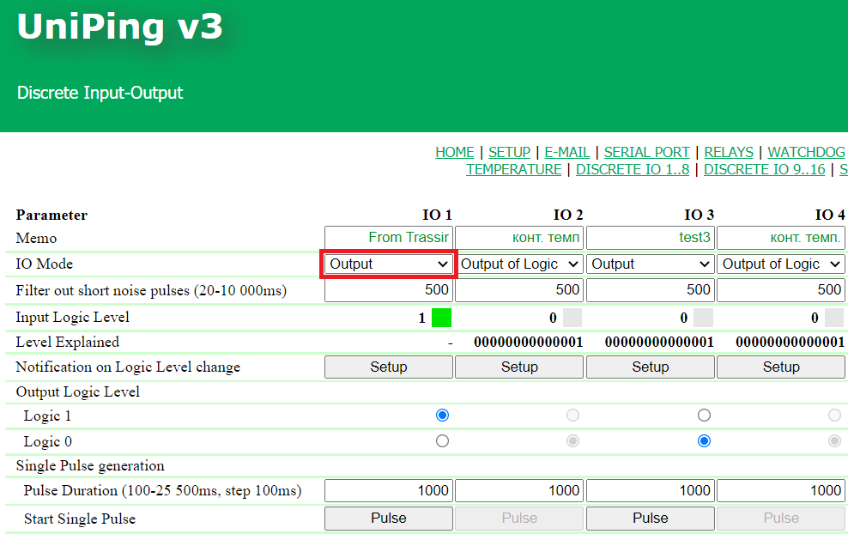Screen dimensions: 848x534
Task: Click the 'Start Single Pulse' label
Action: pyautogui.click(x=80, y=519)
